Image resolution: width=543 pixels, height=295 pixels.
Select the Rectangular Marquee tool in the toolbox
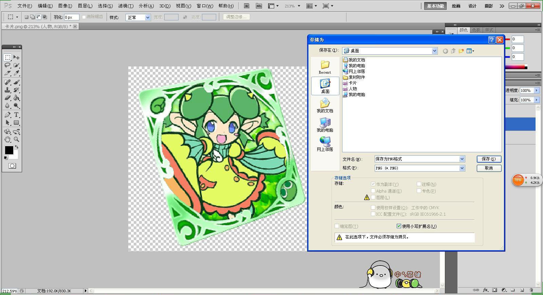(7, 57)
